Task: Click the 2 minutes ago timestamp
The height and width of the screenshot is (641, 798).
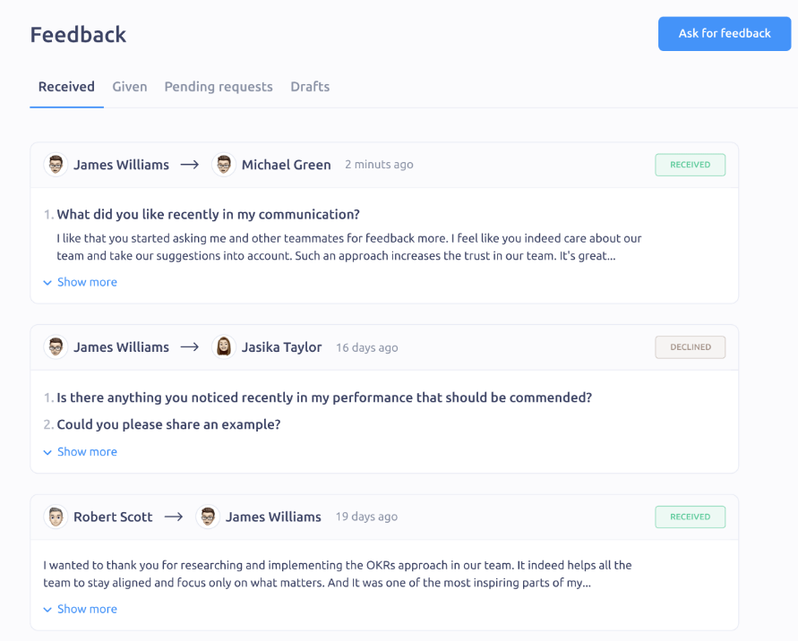Action: 379,165
